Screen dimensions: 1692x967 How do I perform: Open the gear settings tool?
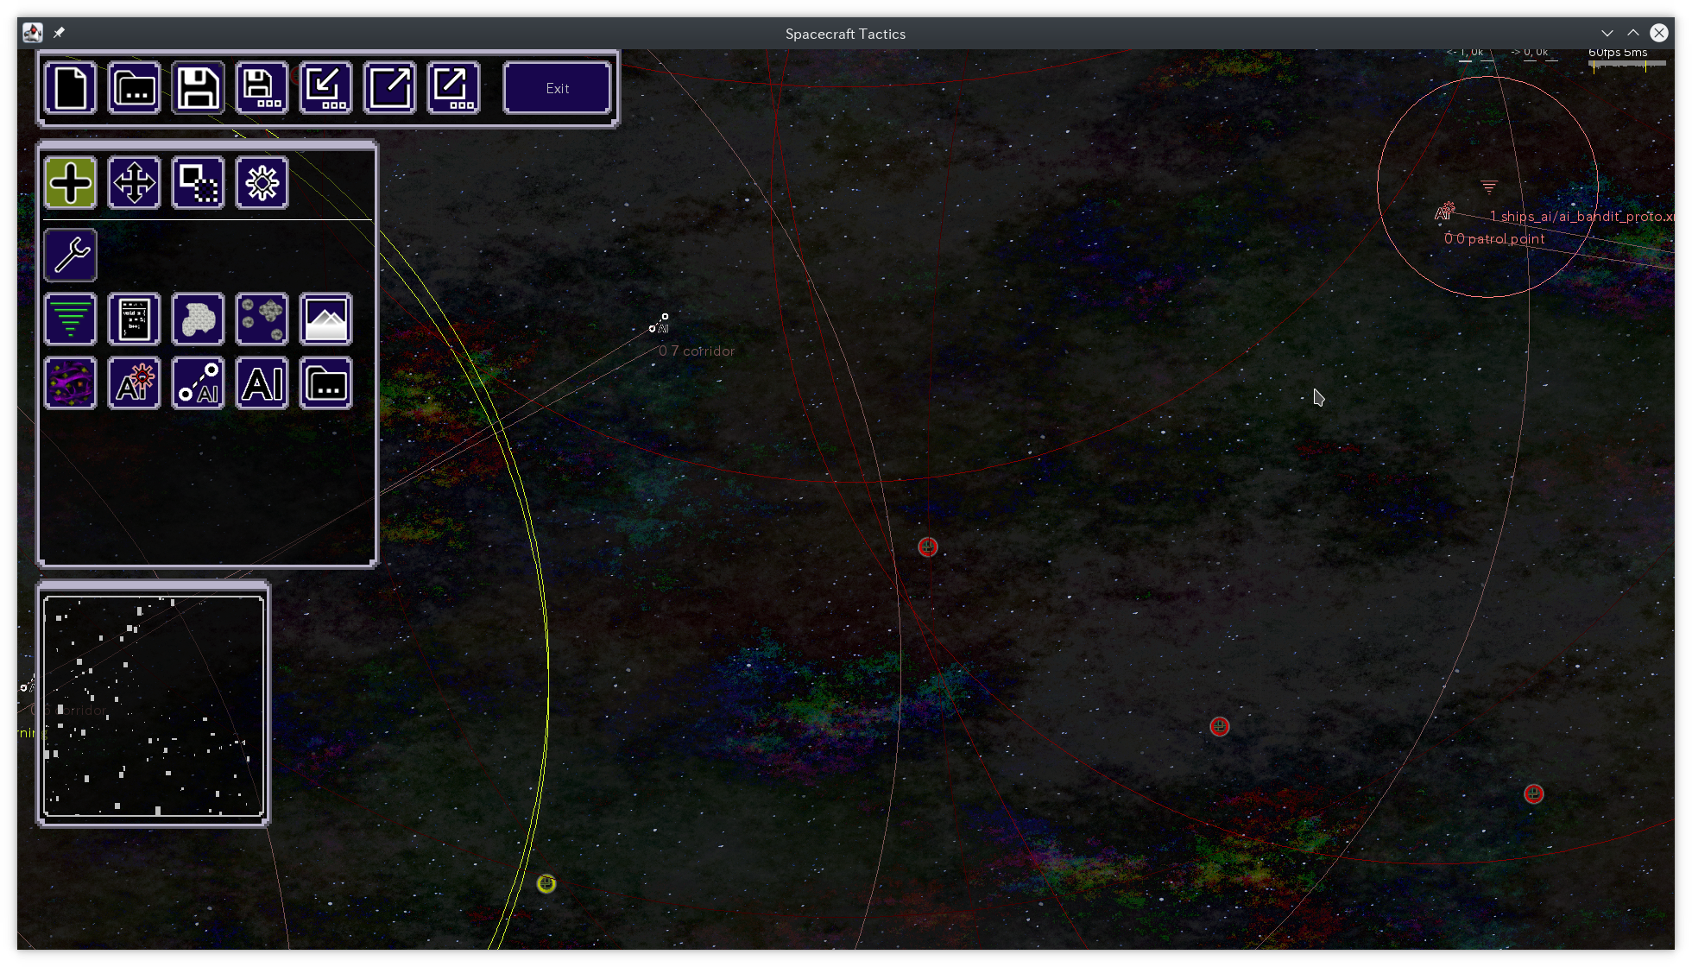pos(262,183)
